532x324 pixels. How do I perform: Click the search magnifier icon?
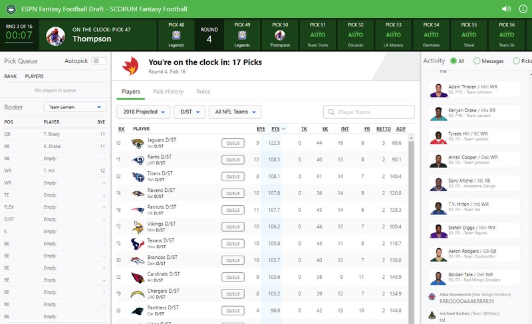331,112
